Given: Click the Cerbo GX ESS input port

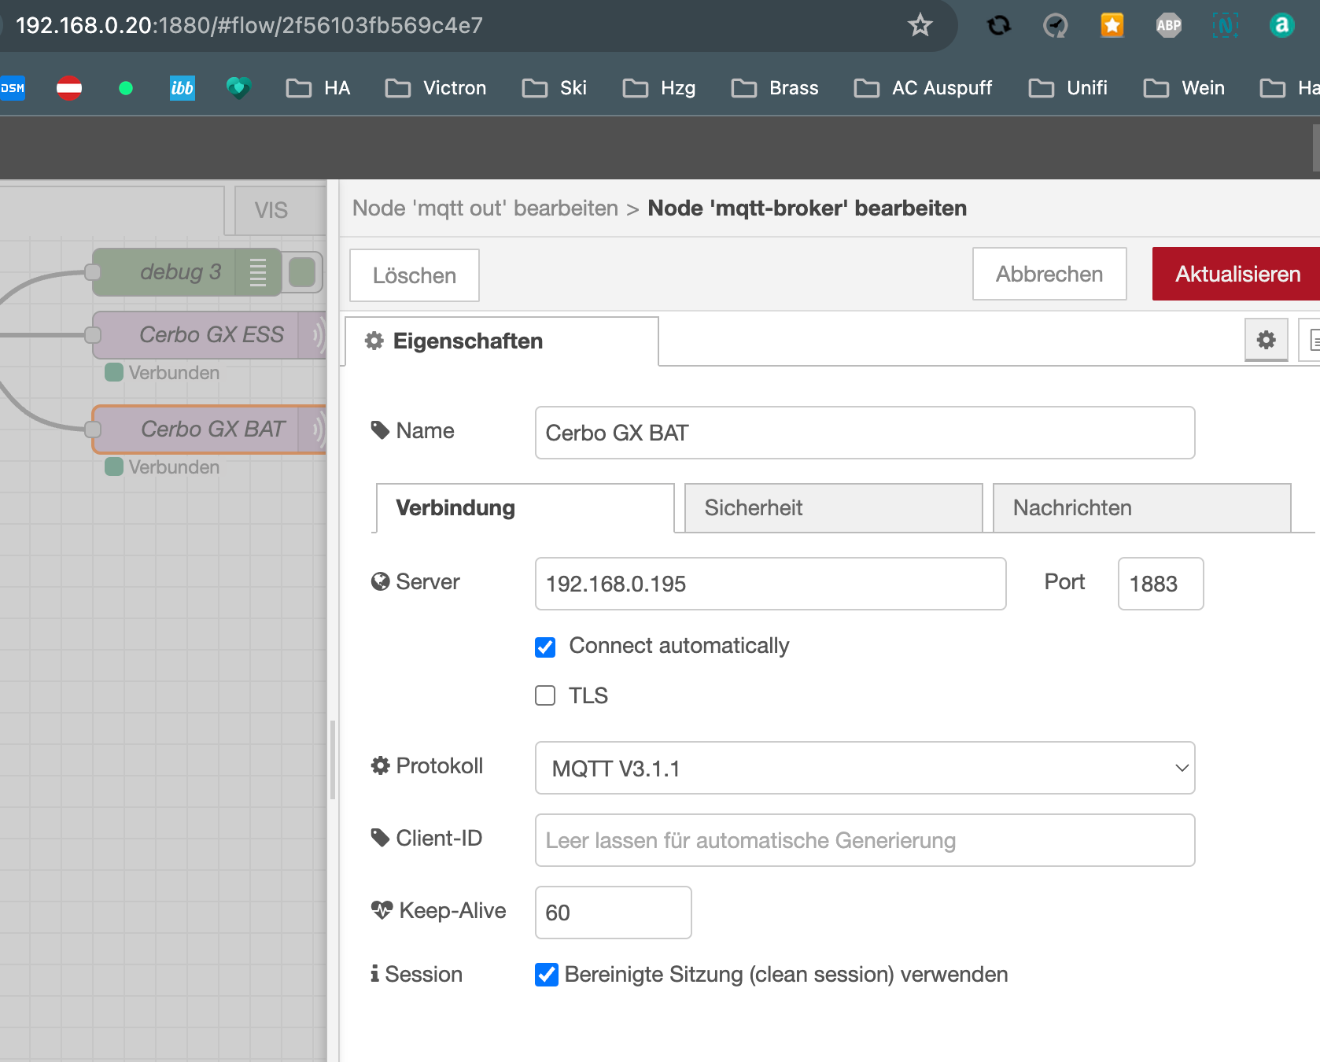Looking at the screenshot, I should pyautogui.click(x=93, y=335).
